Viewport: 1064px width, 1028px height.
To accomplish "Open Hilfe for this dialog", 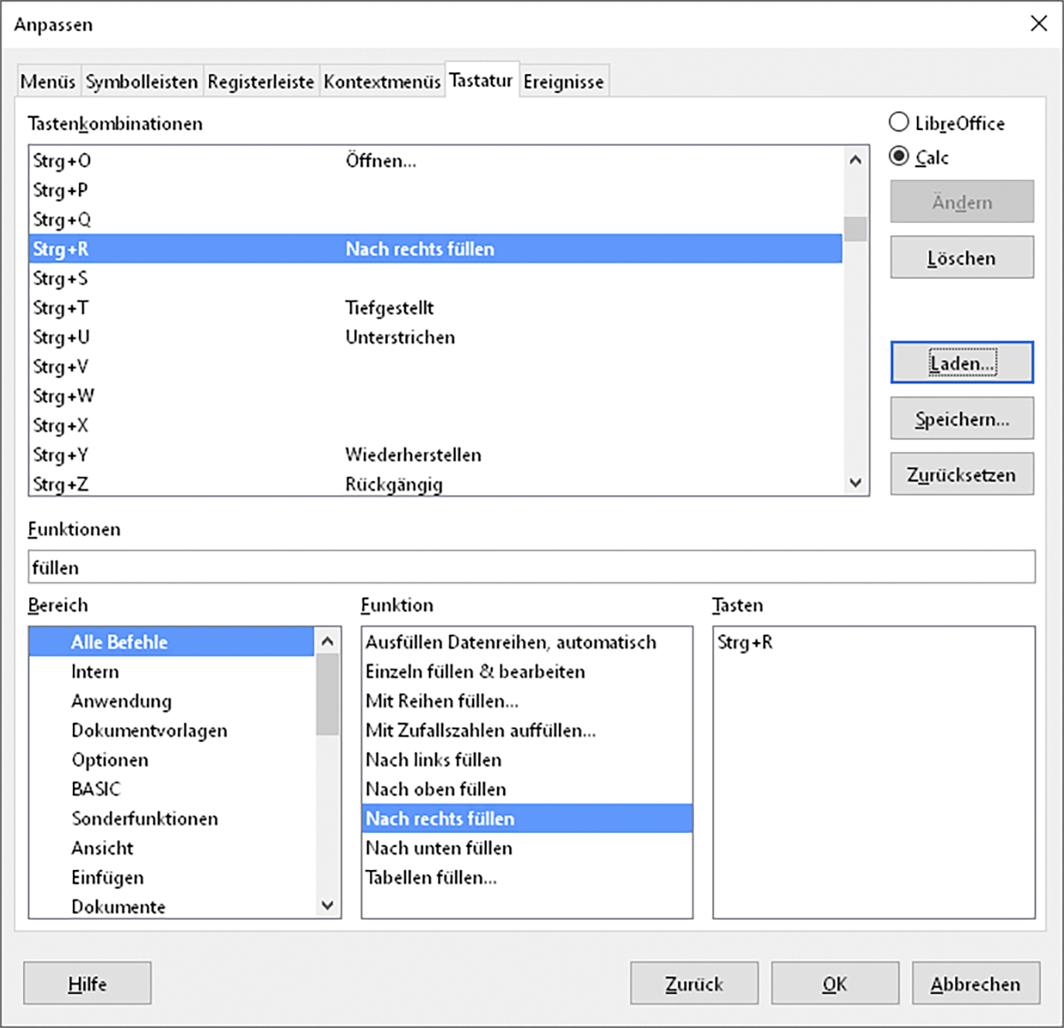I will pyautogui.click(x=88, y=983).
